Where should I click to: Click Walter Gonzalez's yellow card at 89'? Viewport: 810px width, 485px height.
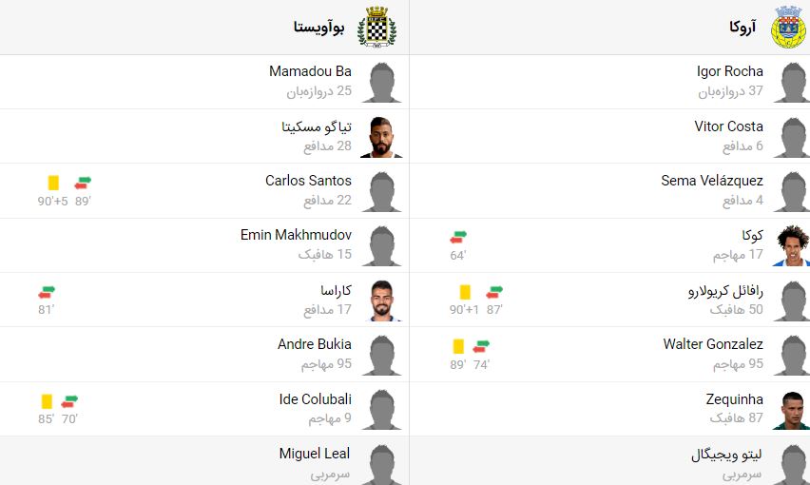click(x=458, y=345)
